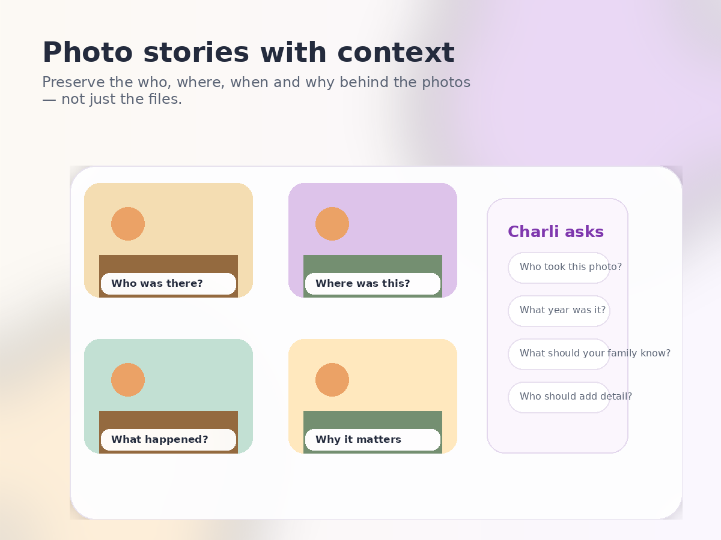Image resolution: width=721 pixels, height=540 pixels.
Task: Click the "Photo stories with context" title
Action: tap(248, 53)
